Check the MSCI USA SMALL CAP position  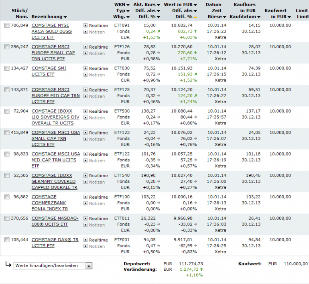(x=7, y=133)
